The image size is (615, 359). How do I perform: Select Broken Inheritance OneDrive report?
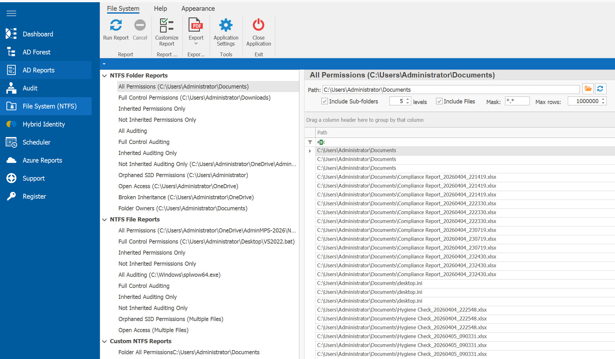(x=186, y=197)
